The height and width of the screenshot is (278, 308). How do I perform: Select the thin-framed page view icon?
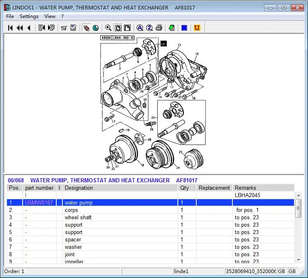click(127, 28)
